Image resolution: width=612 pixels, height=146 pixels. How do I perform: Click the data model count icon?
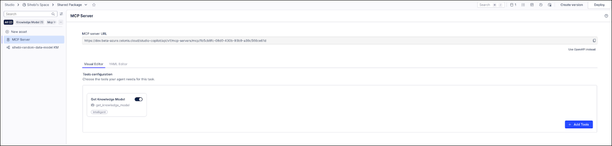point(513,5)
